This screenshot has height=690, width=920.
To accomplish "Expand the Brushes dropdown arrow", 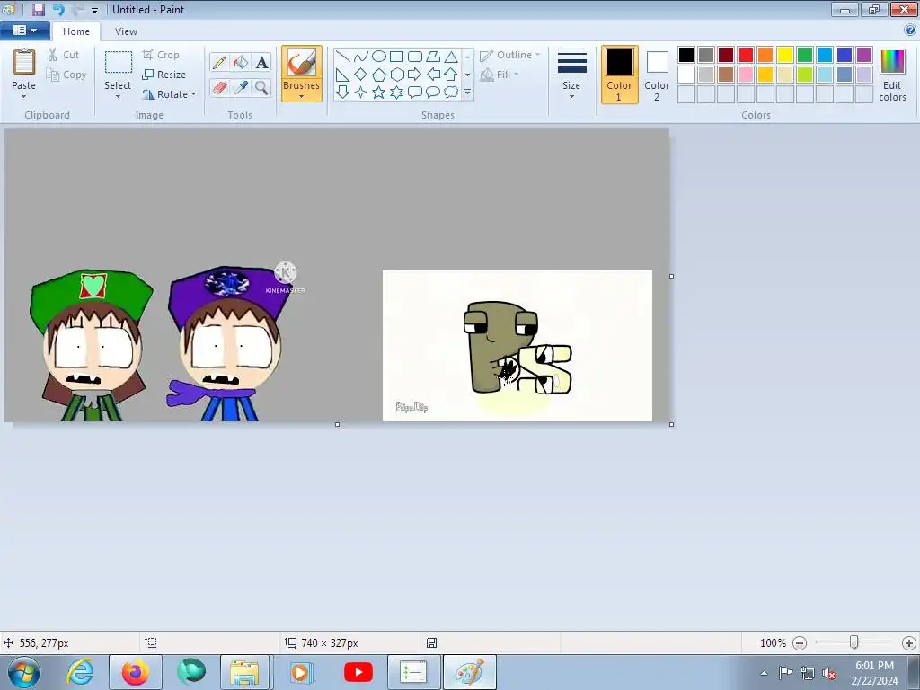I will point(302,97).
